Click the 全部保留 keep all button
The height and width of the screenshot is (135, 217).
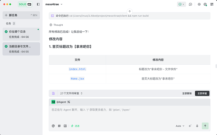coord(202,94)
